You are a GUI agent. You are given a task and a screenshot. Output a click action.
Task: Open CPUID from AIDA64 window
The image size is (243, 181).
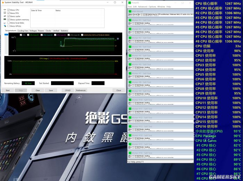(68, 90)
